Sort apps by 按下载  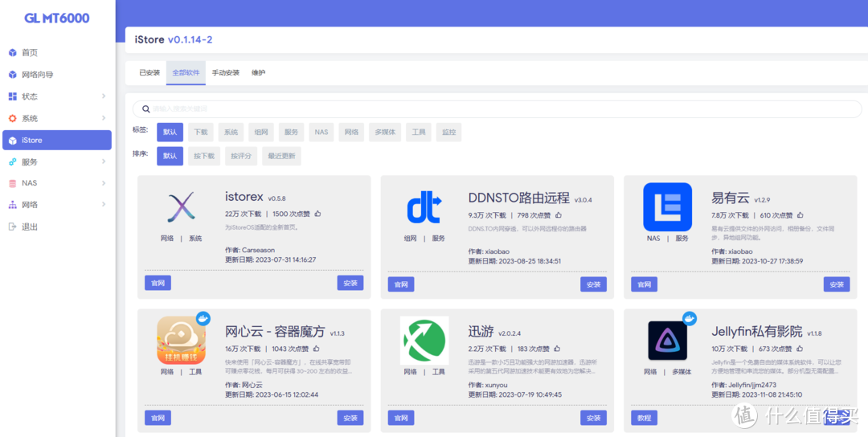pos(204,156)
